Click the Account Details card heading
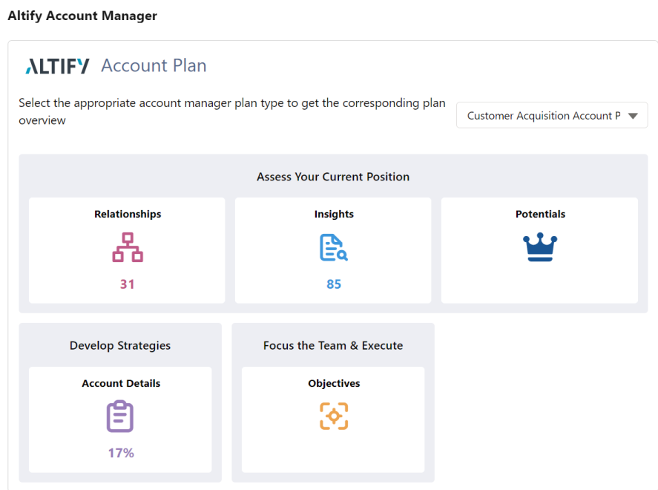This screenshot has width=658, height=490. (x=121, y=383)
